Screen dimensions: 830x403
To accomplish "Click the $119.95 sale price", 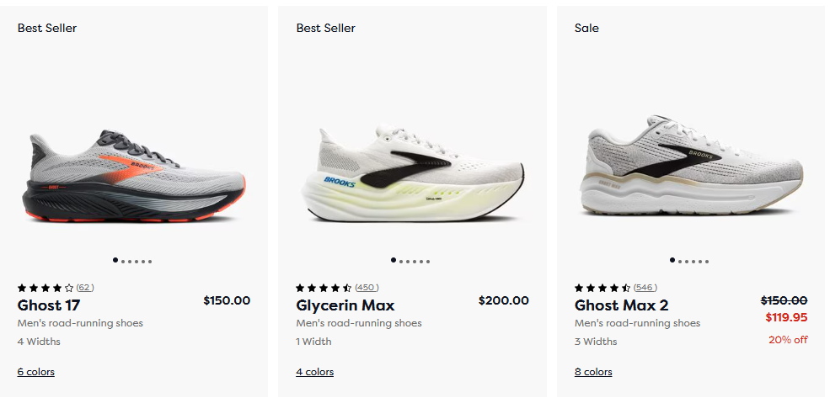I will pyautogui.click(x=786, y=318).
